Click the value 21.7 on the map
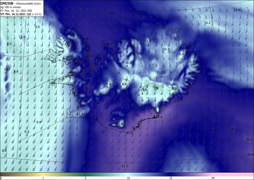254x180 pixels. tap(125, 166)
